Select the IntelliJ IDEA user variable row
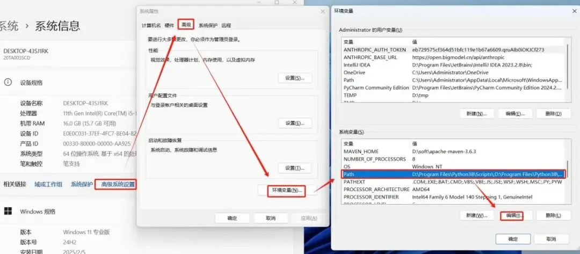 click(x=454, y=64)
